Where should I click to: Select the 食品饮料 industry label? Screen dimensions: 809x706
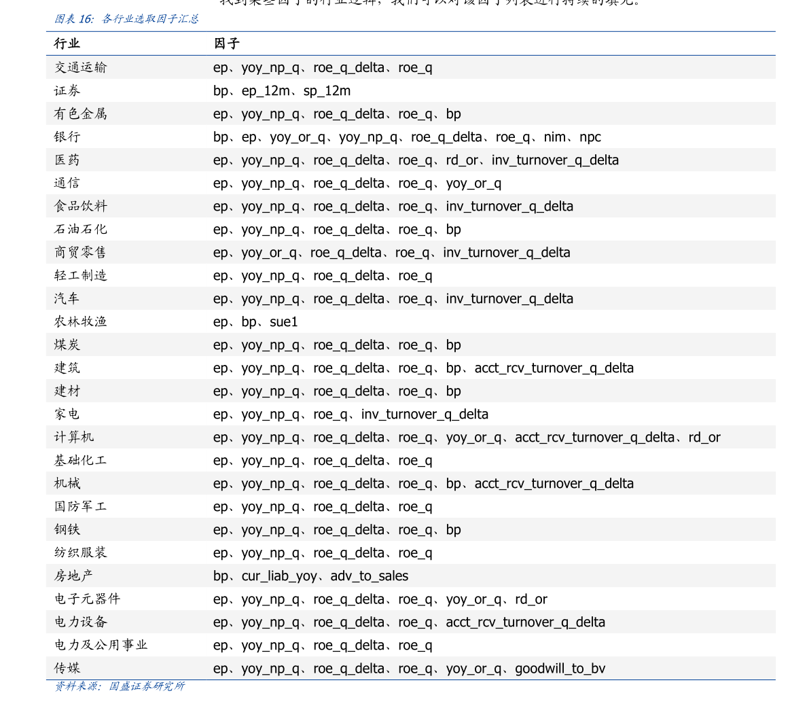point(80,206)
